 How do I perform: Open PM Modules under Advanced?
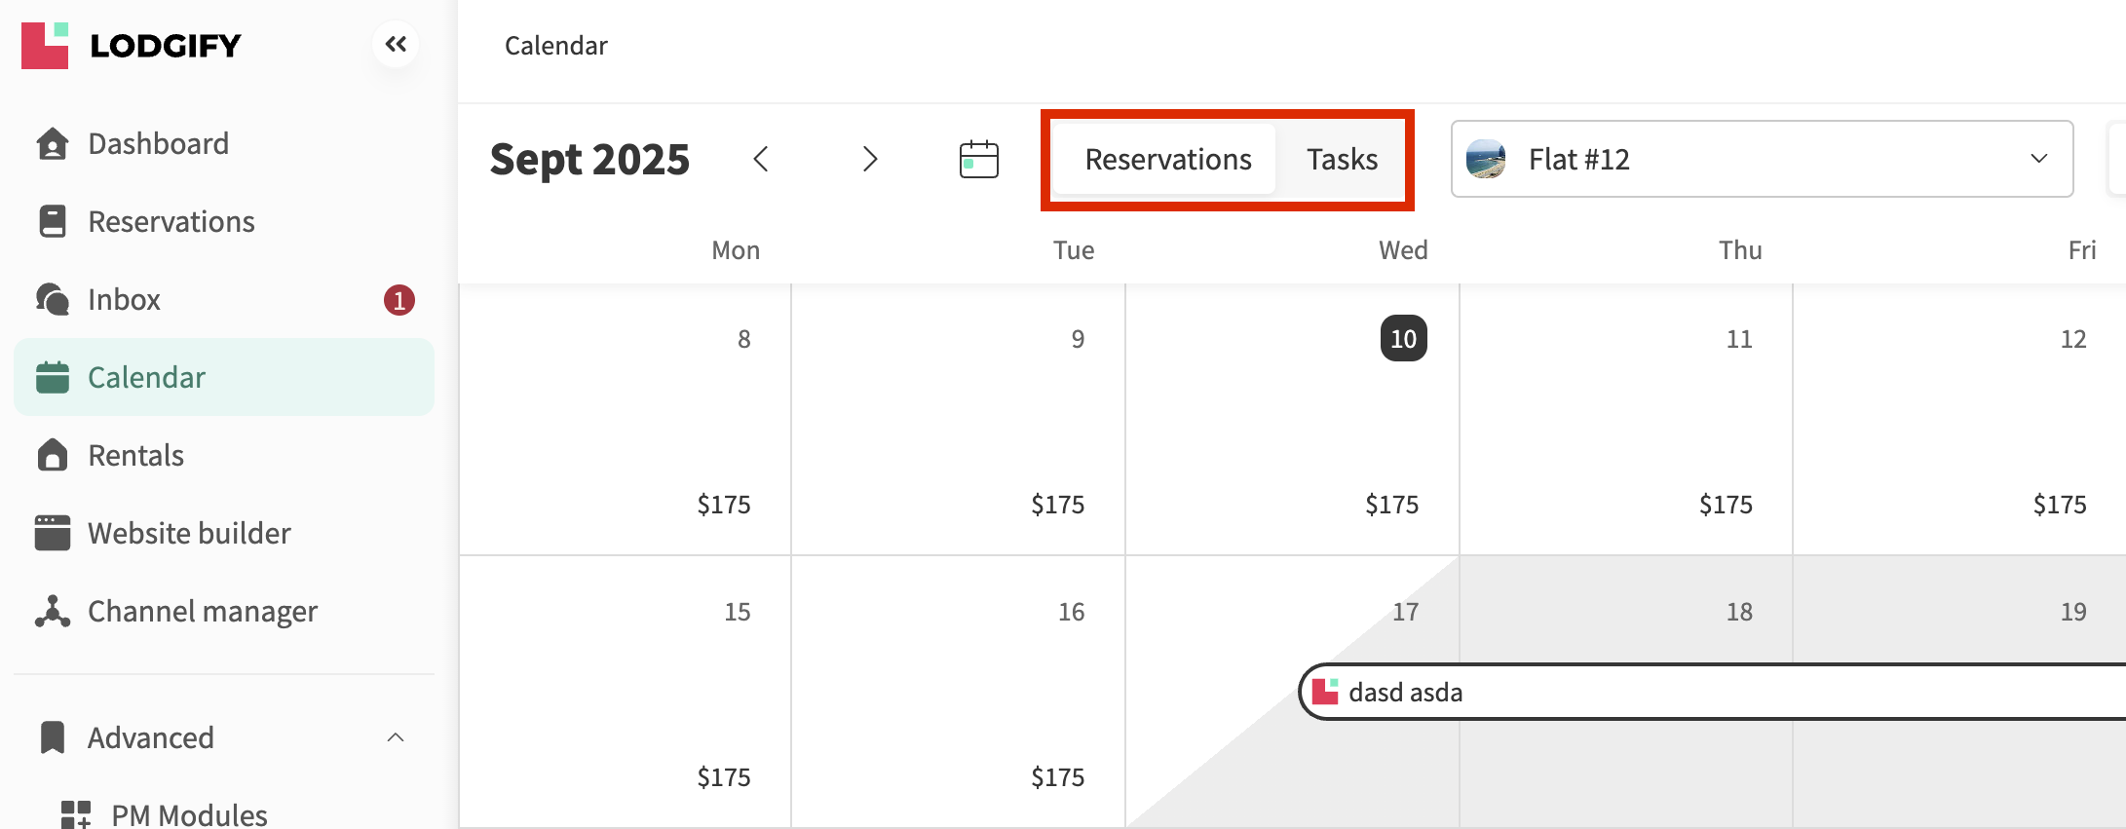tap(189, 814)
